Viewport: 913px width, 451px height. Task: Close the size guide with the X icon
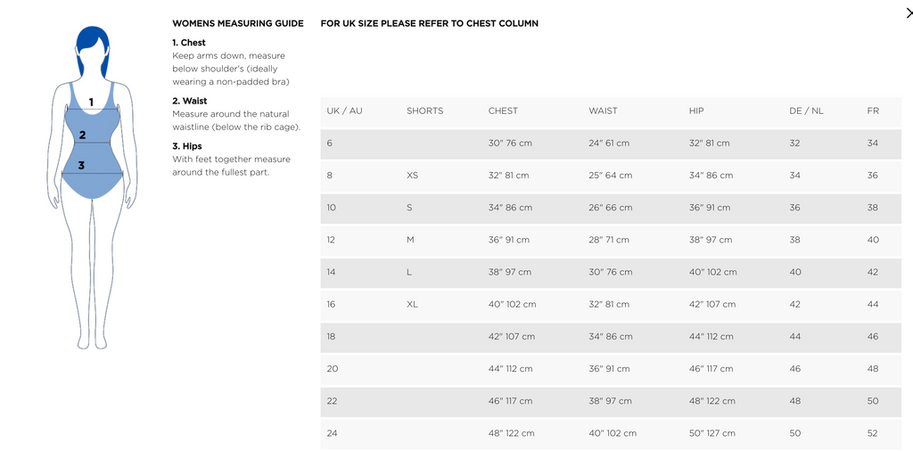[909, 13]
